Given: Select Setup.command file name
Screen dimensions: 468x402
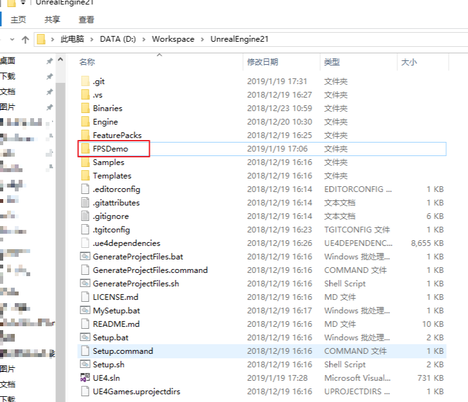Looking at the screenshot, I should tap(123, 351).
